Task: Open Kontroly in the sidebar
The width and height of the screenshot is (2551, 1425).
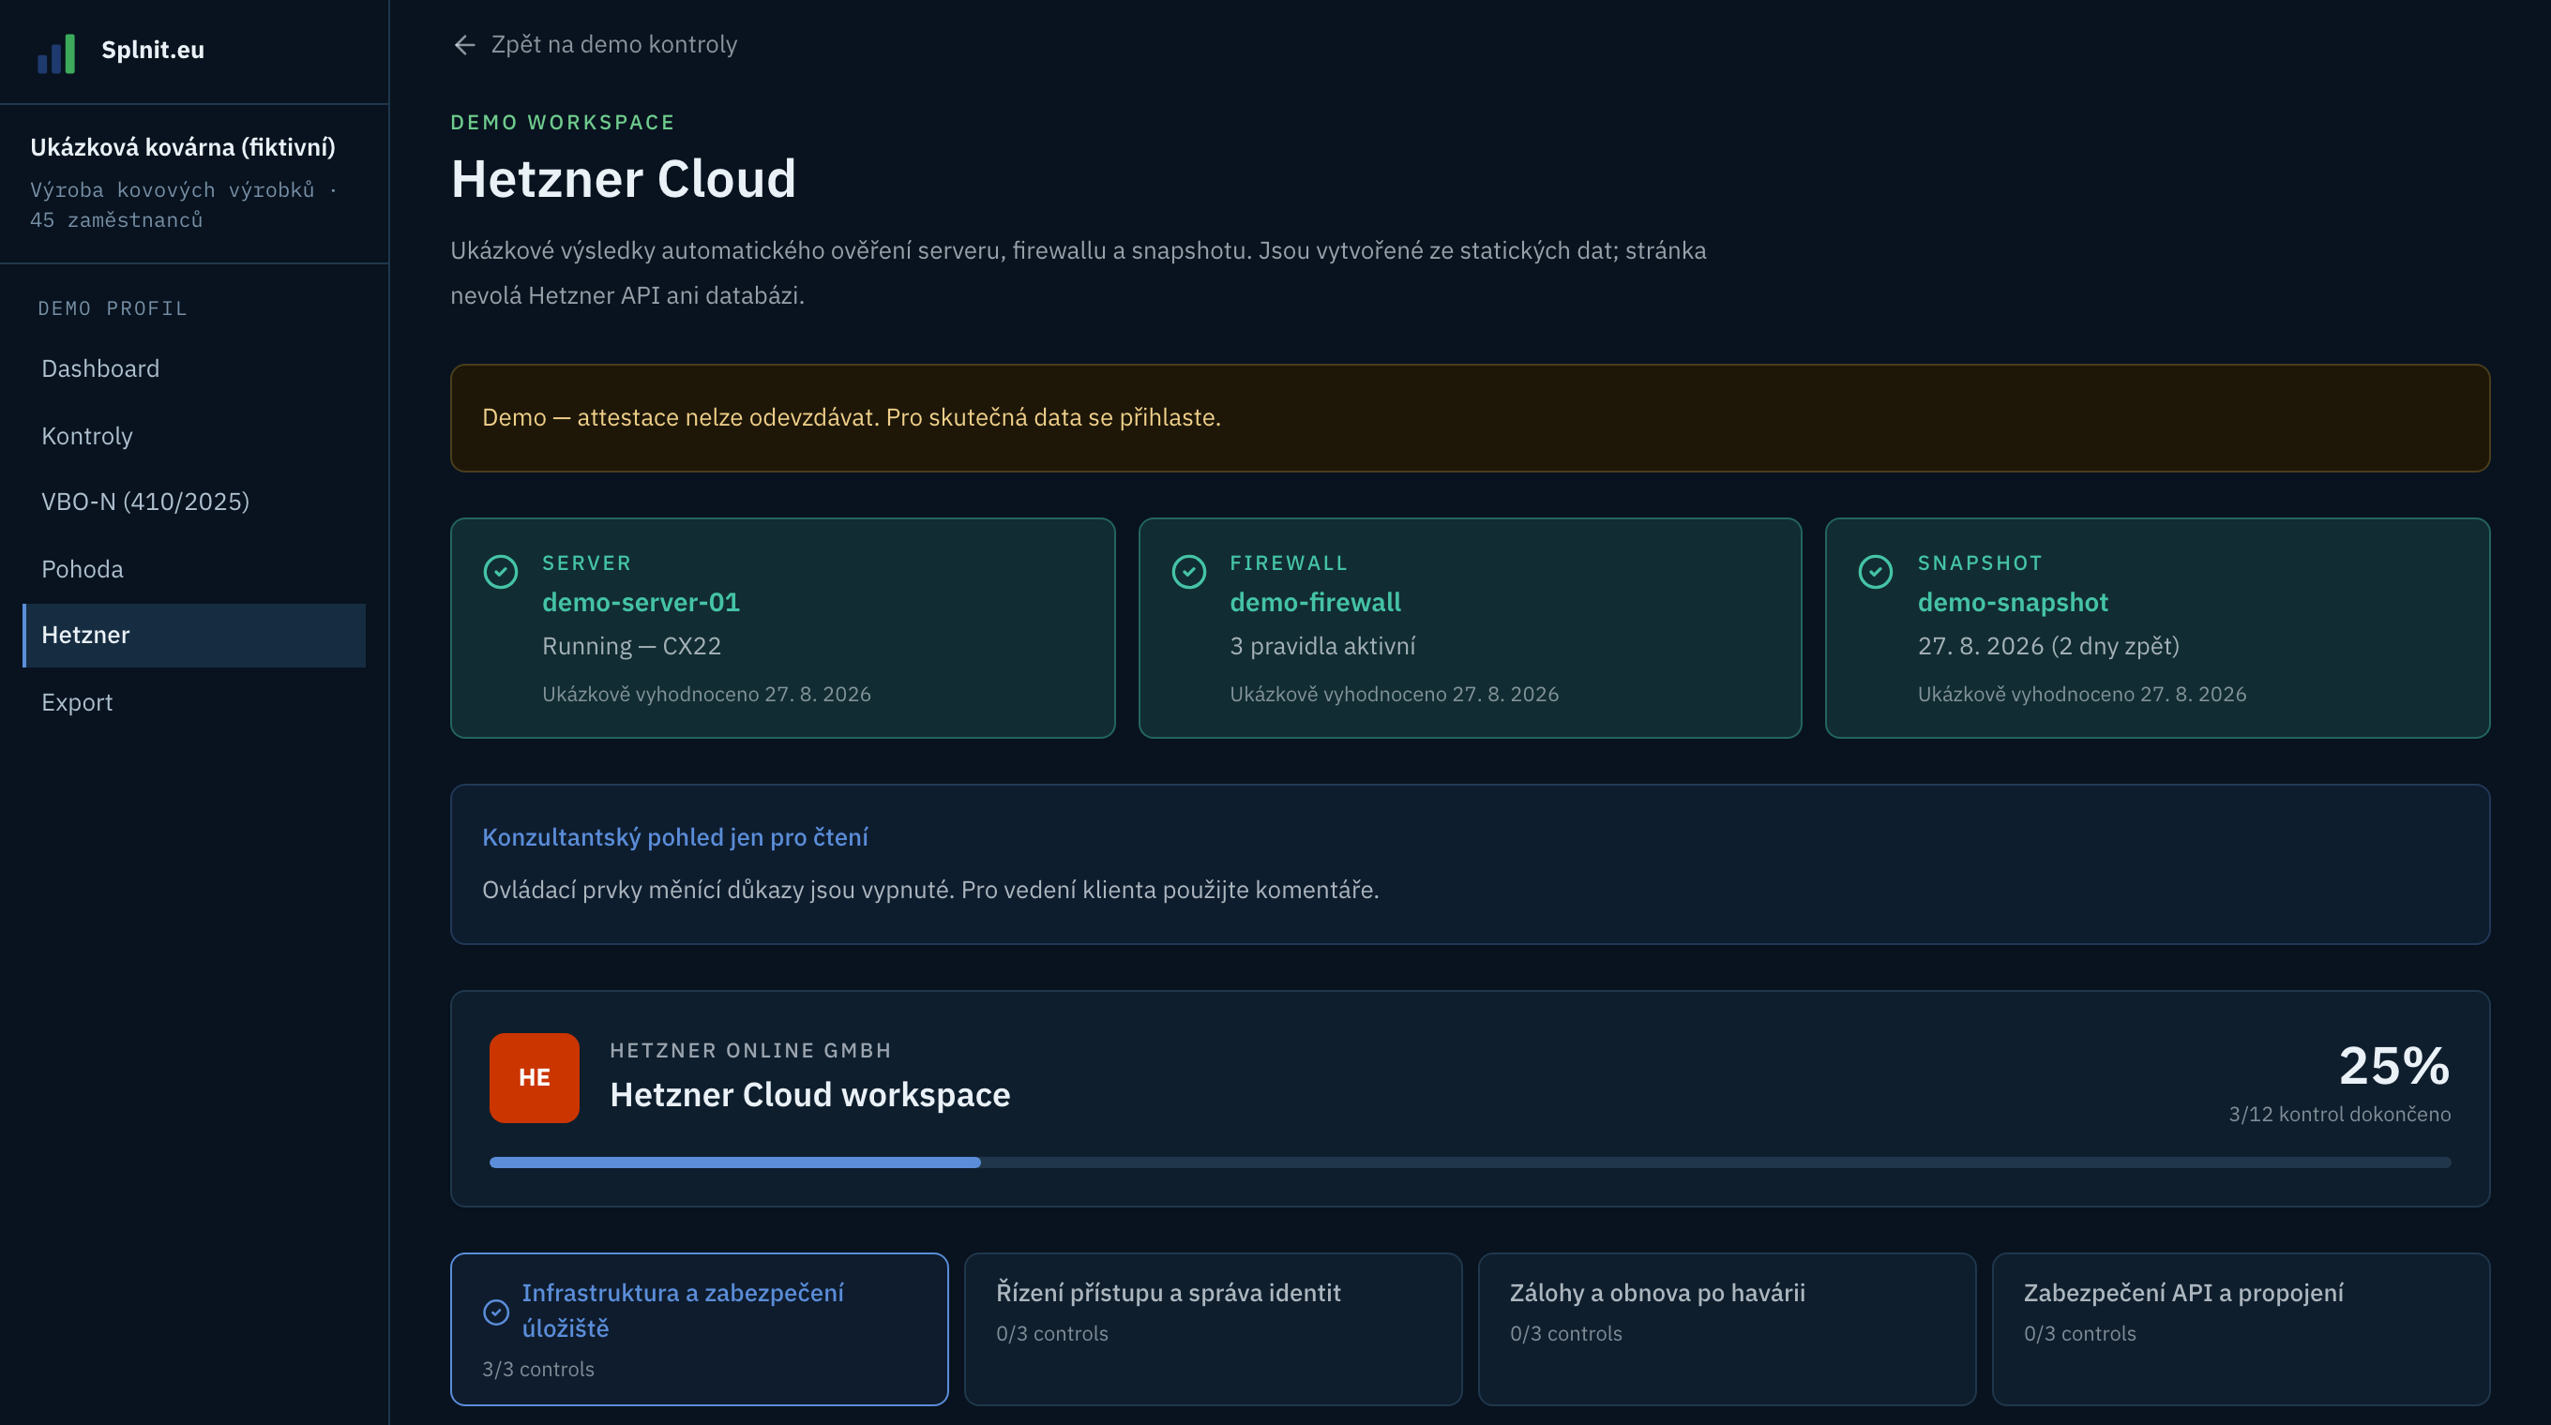Action: point(194,435)
